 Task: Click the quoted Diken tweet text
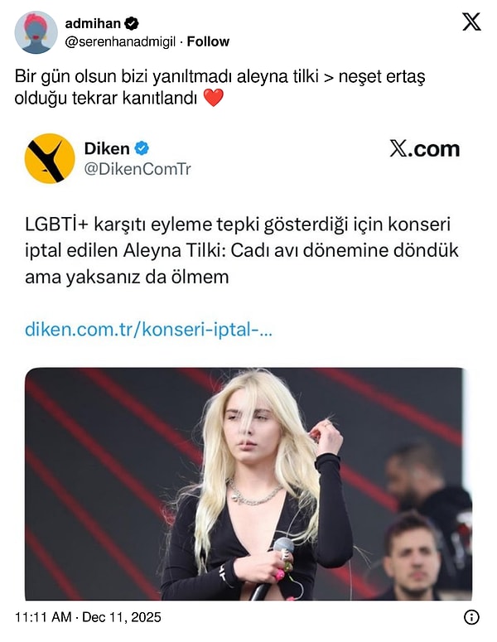(242, 250)
